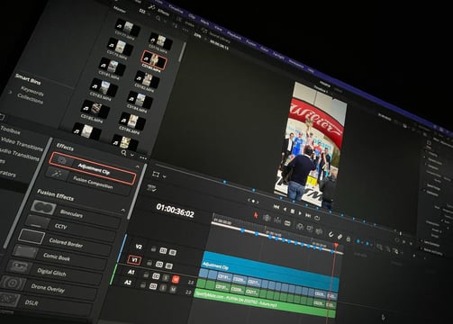Select the Adjustment Clip on timeline
Viewport: 453px width, 324px height.
(x=269, y=271)
